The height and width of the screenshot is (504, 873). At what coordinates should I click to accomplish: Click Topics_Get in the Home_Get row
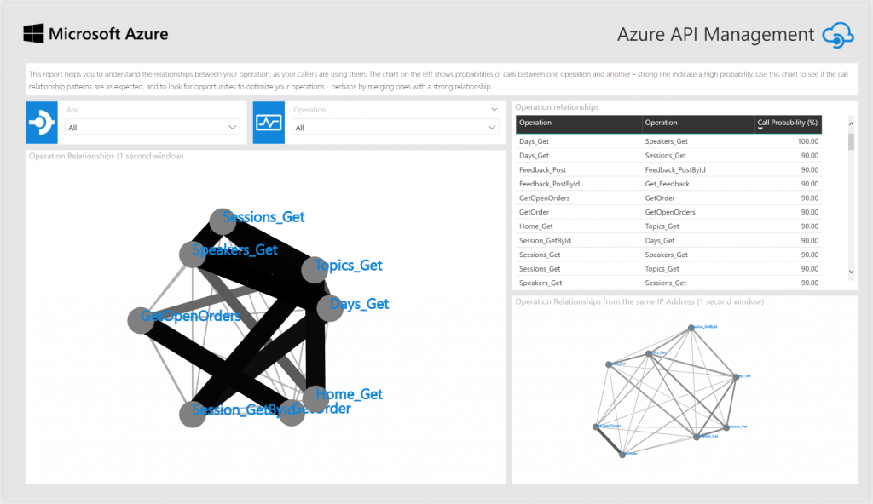coord(662,226)
